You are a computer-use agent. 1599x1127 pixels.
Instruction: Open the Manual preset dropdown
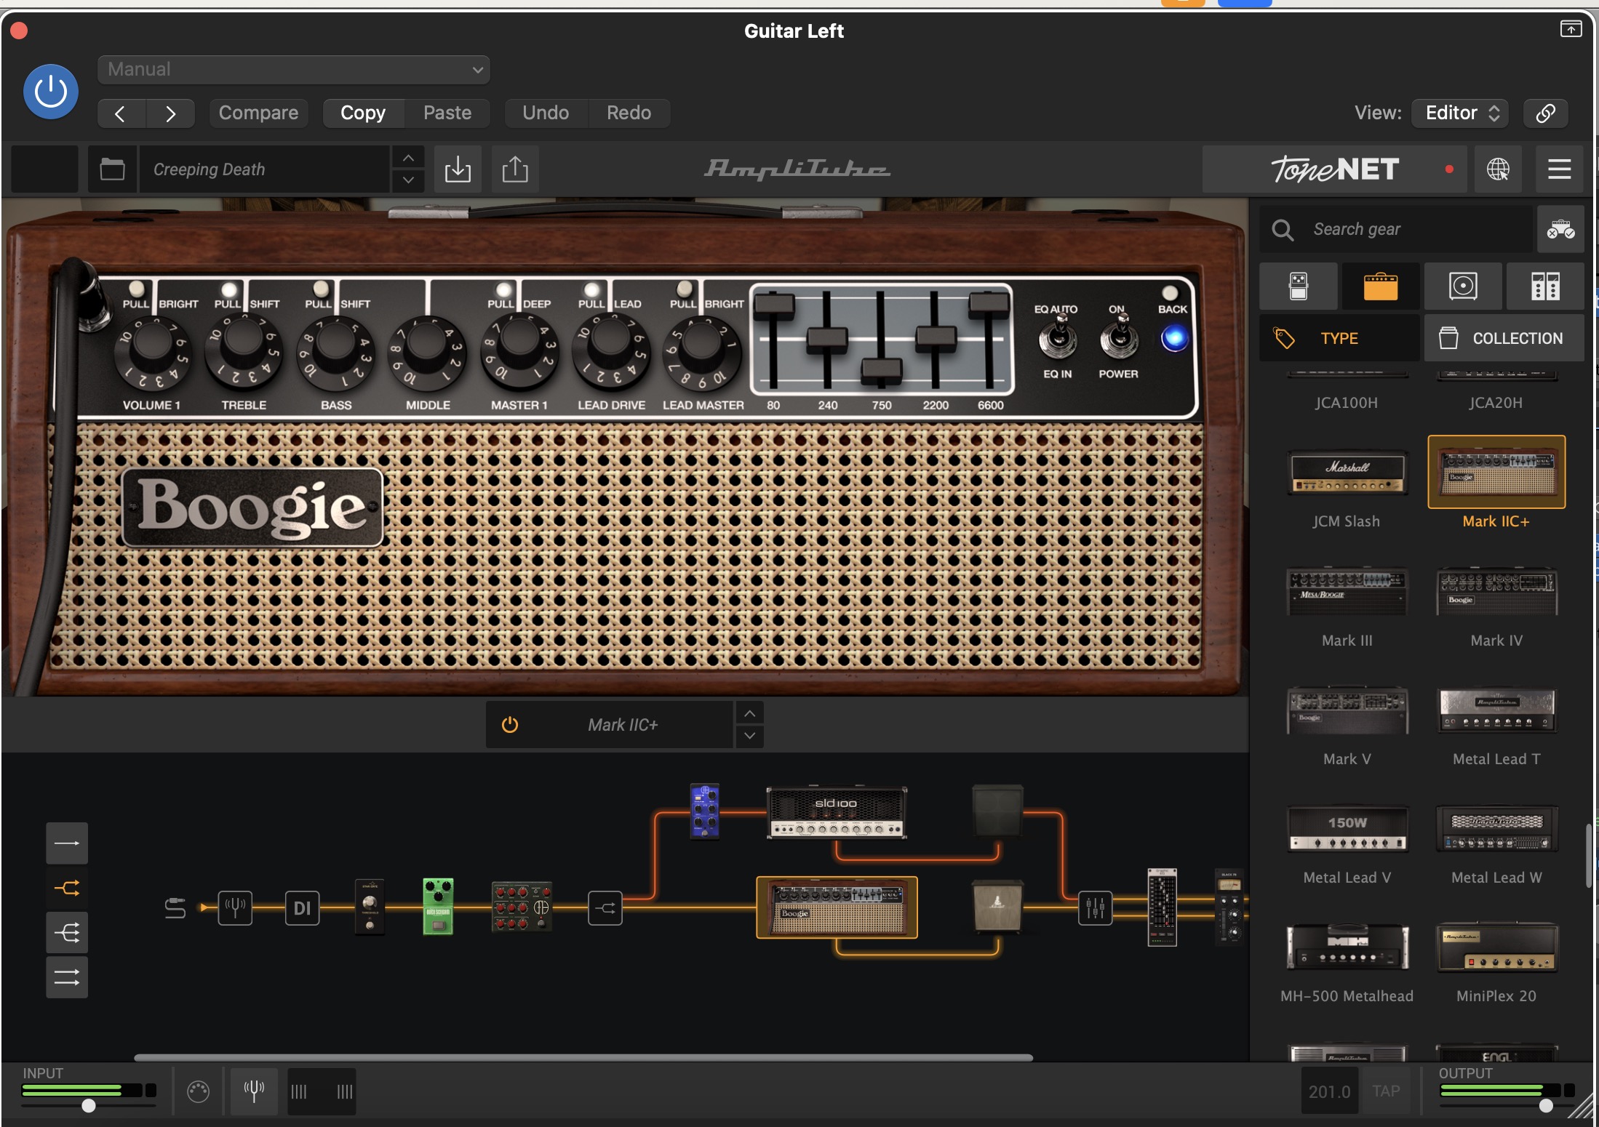tap(293, 70)
